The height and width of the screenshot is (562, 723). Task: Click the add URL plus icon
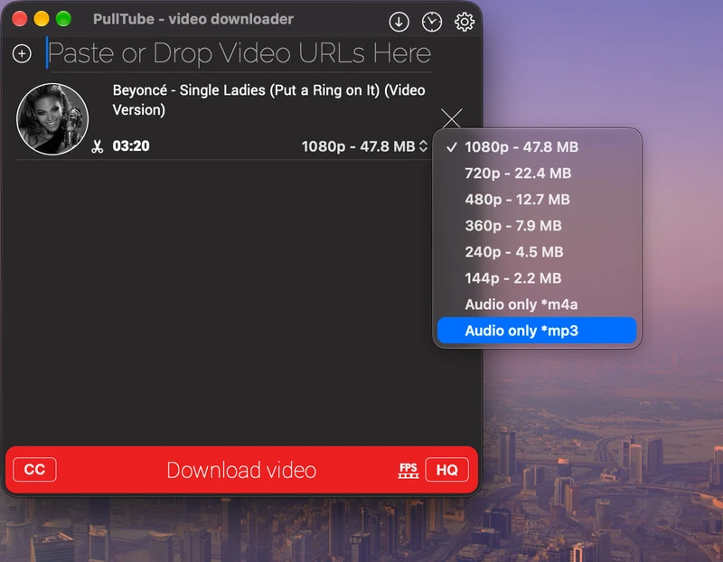pos(22,53)
